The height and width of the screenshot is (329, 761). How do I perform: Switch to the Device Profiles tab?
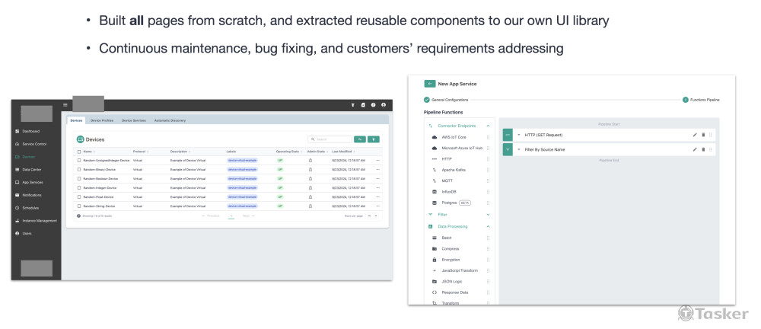pyautogui.click(x=102, y=120)
